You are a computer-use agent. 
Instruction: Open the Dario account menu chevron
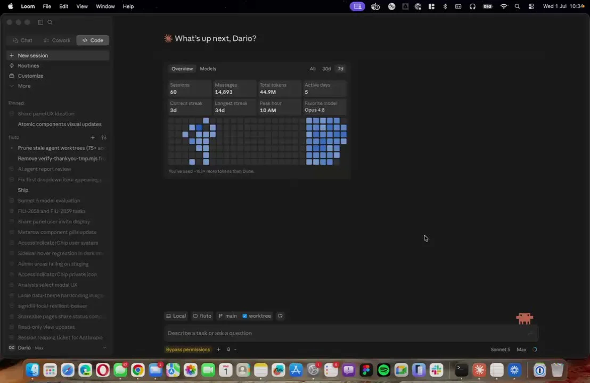(x=104, y=348)
